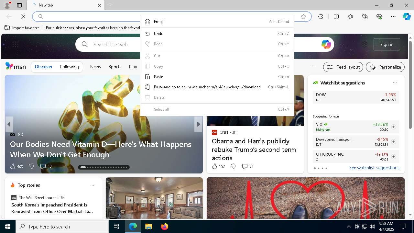Add VIX to watchlist

coord(394,127)
